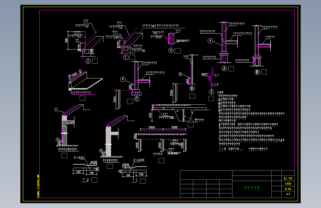Image resolution: width=321 pixels, height=208 pixels.
Task: Click the check mark symbol in the notes legend
Action: click(242, 150)
